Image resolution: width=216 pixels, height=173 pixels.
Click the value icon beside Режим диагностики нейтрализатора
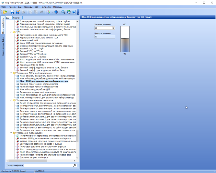18,92
